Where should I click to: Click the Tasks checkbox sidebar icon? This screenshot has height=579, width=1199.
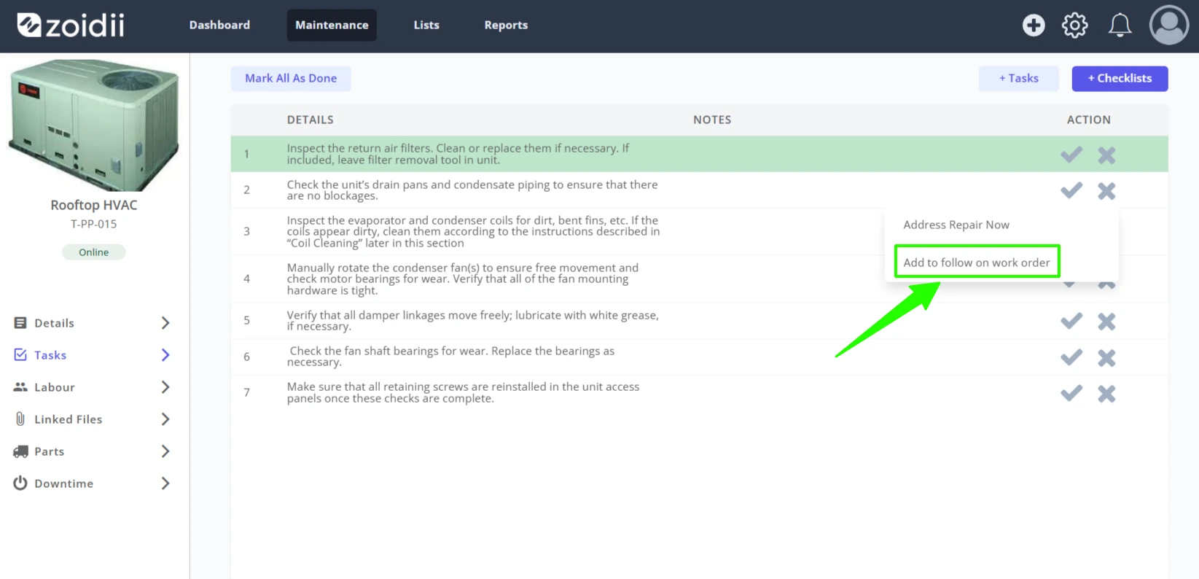[x=20, y=355]
